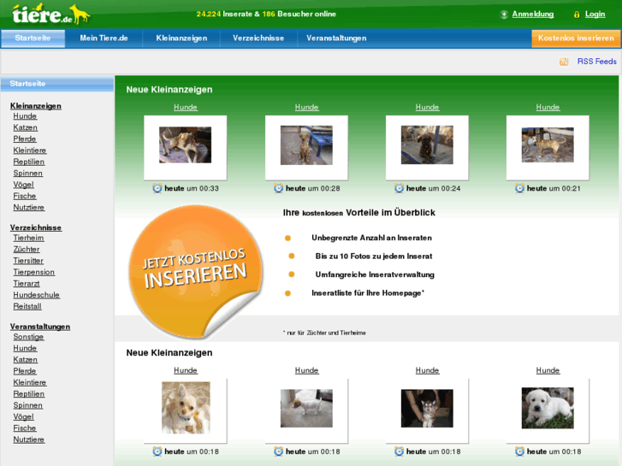
Task: Open the dog photo posted at 00:28
Action: click(306, 145)
